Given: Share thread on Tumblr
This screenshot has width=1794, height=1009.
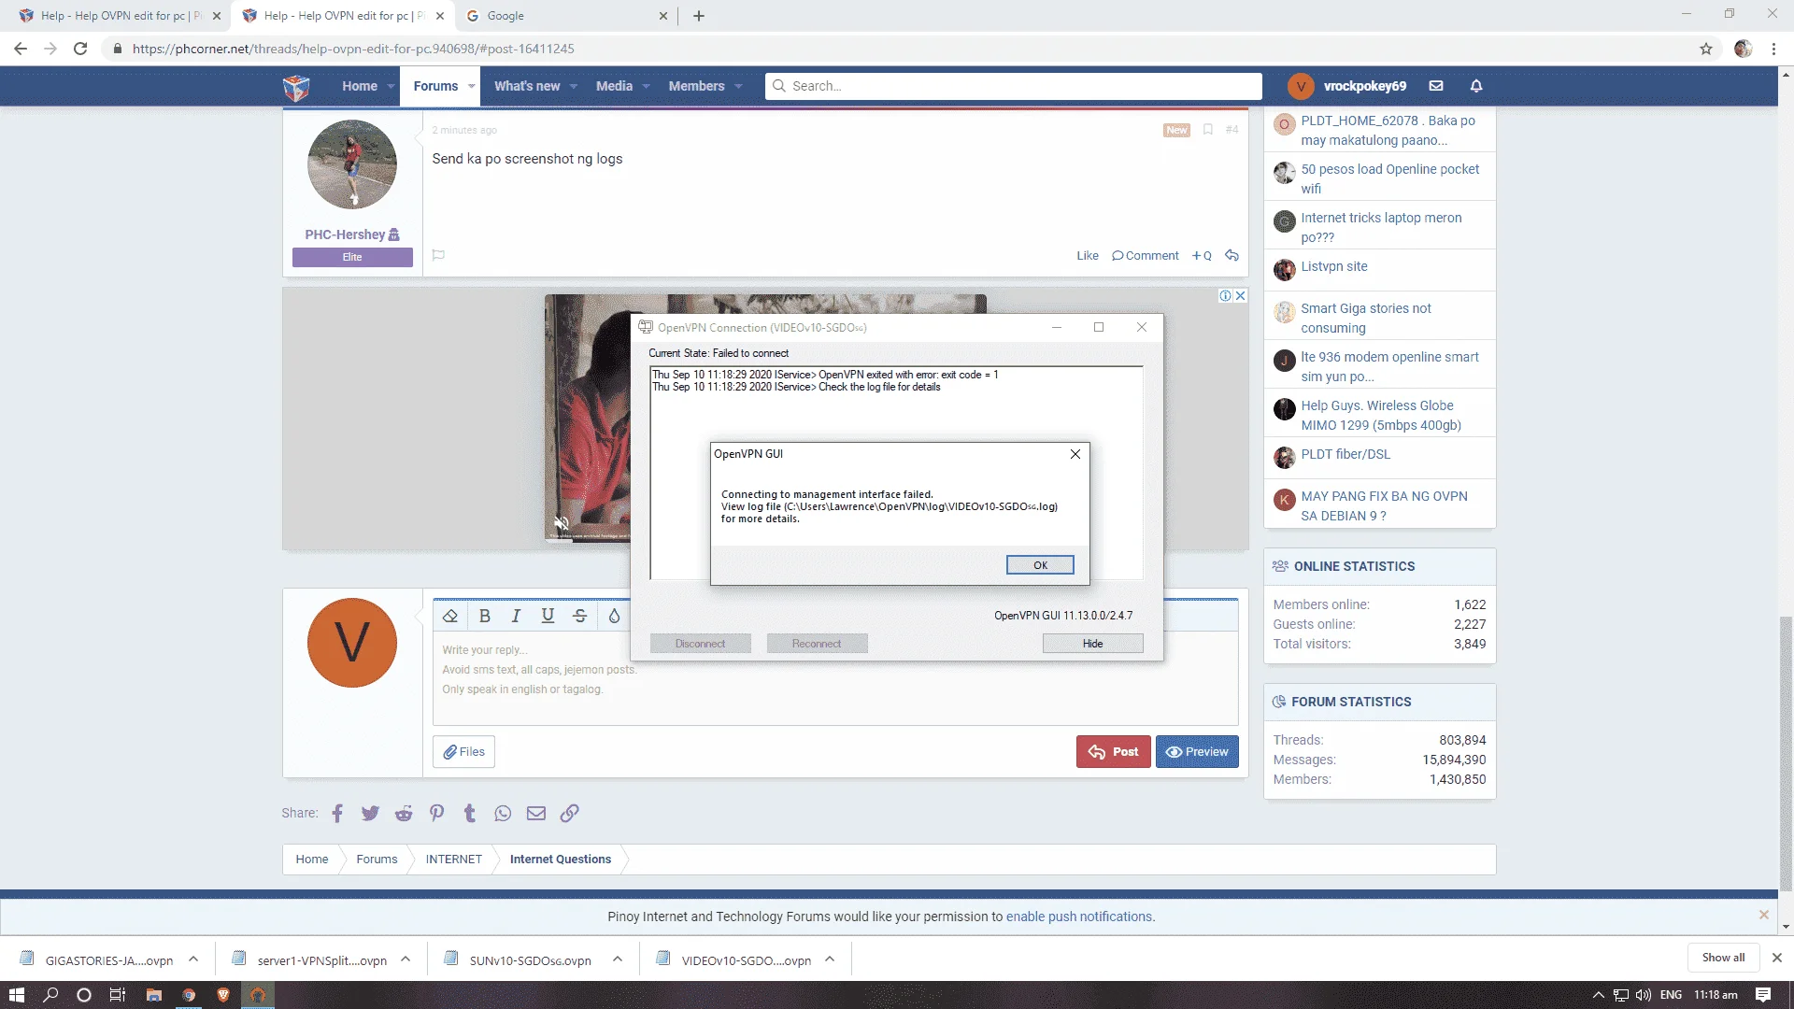Looking at the screenshot, I should 470,814.
